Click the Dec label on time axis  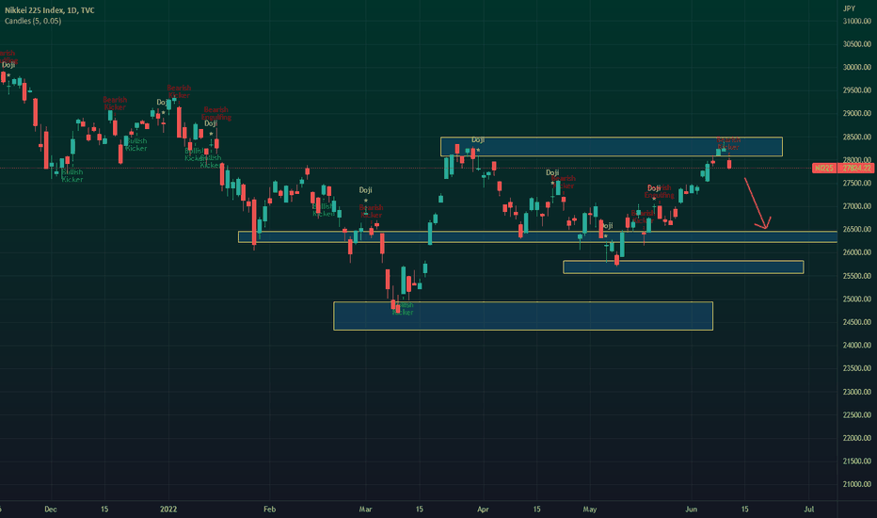(x=50, y=510)
